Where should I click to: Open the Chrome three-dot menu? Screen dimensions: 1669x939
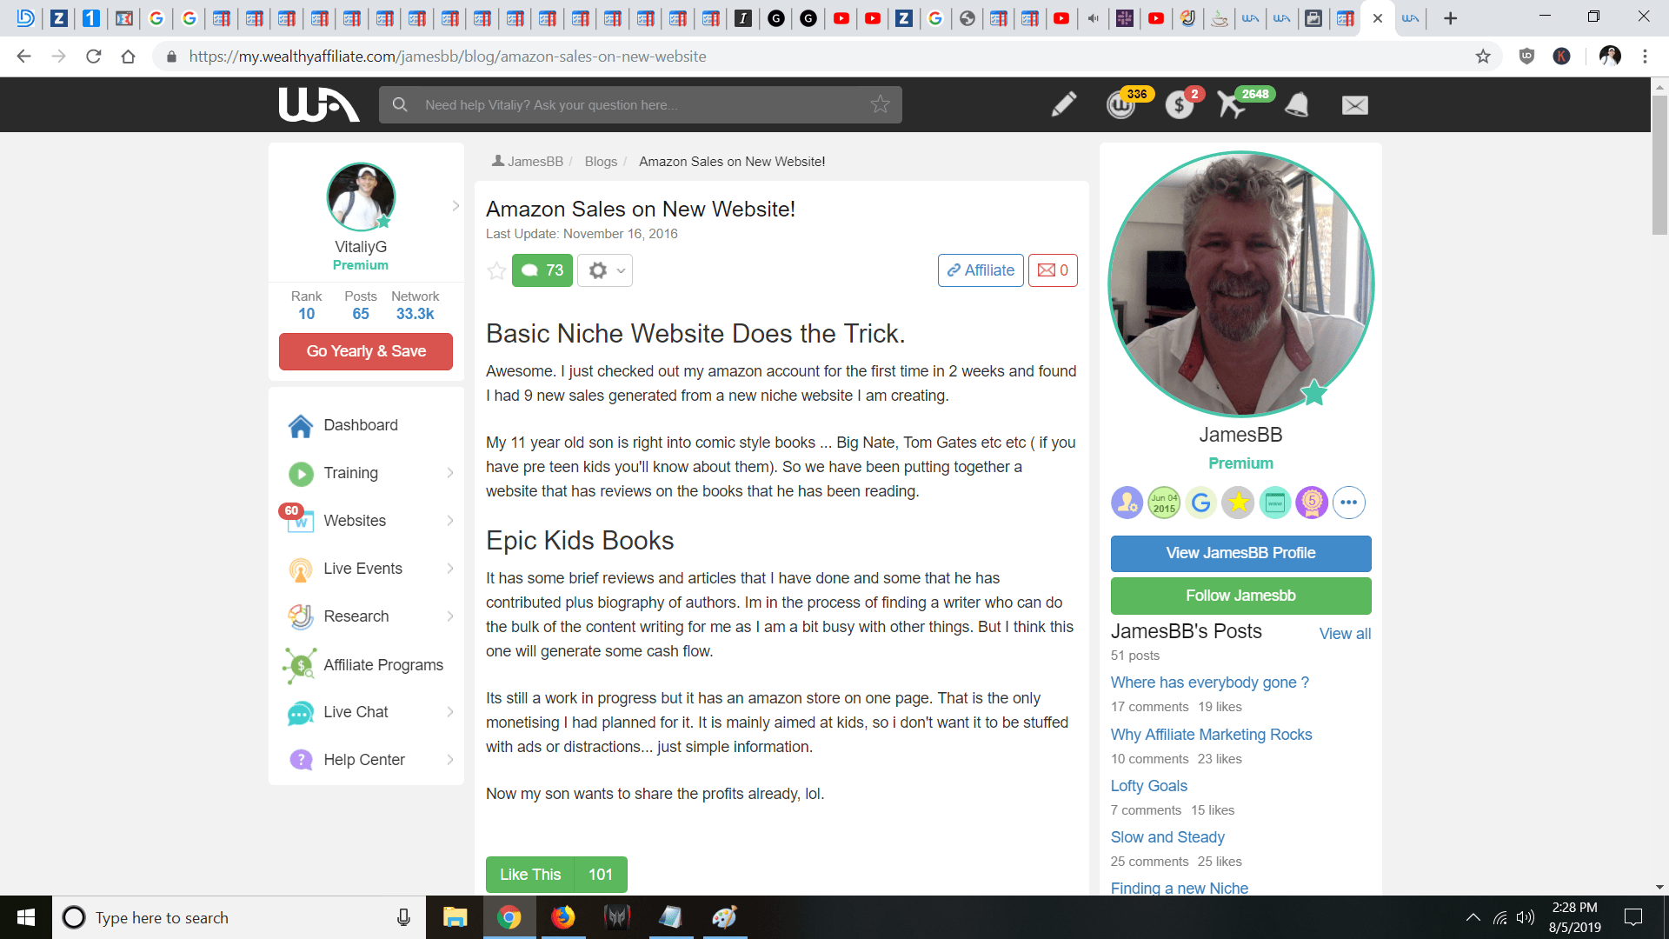pos(1645,57)
